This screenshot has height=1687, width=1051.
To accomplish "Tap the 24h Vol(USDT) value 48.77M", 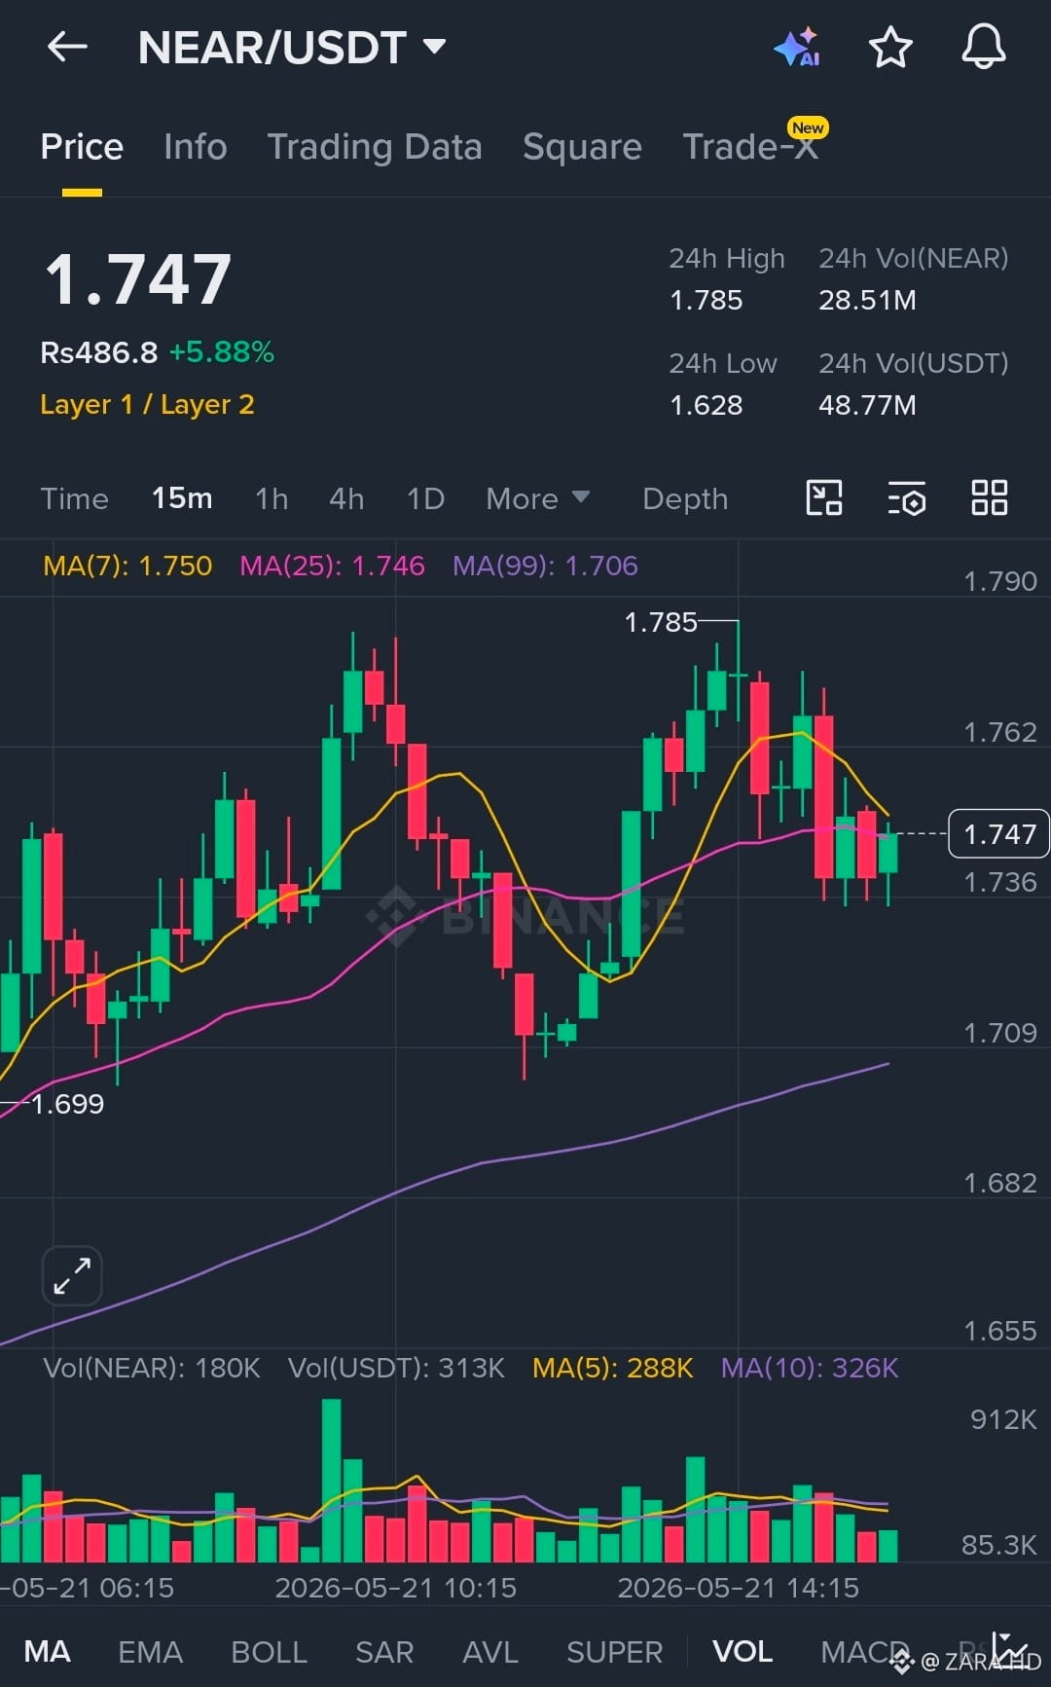I will tap(867, 405).
